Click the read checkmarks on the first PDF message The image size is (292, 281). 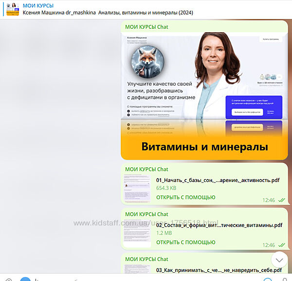pyautogui.click(x=281, y=200)
